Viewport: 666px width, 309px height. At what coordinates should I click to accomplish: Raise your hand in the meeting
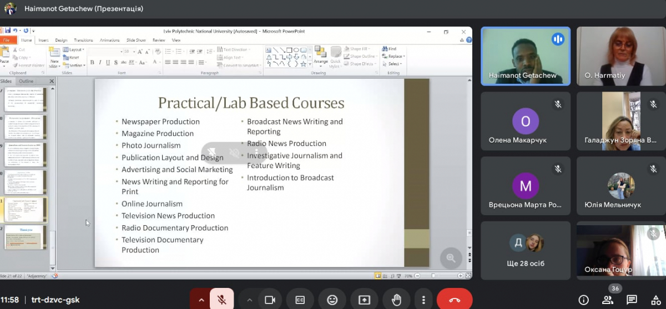click(x=396, y=300)
